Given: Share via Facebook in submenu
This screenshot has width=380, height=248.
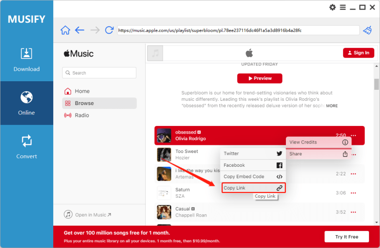Looking at the screenshot, I should [253, 165].
